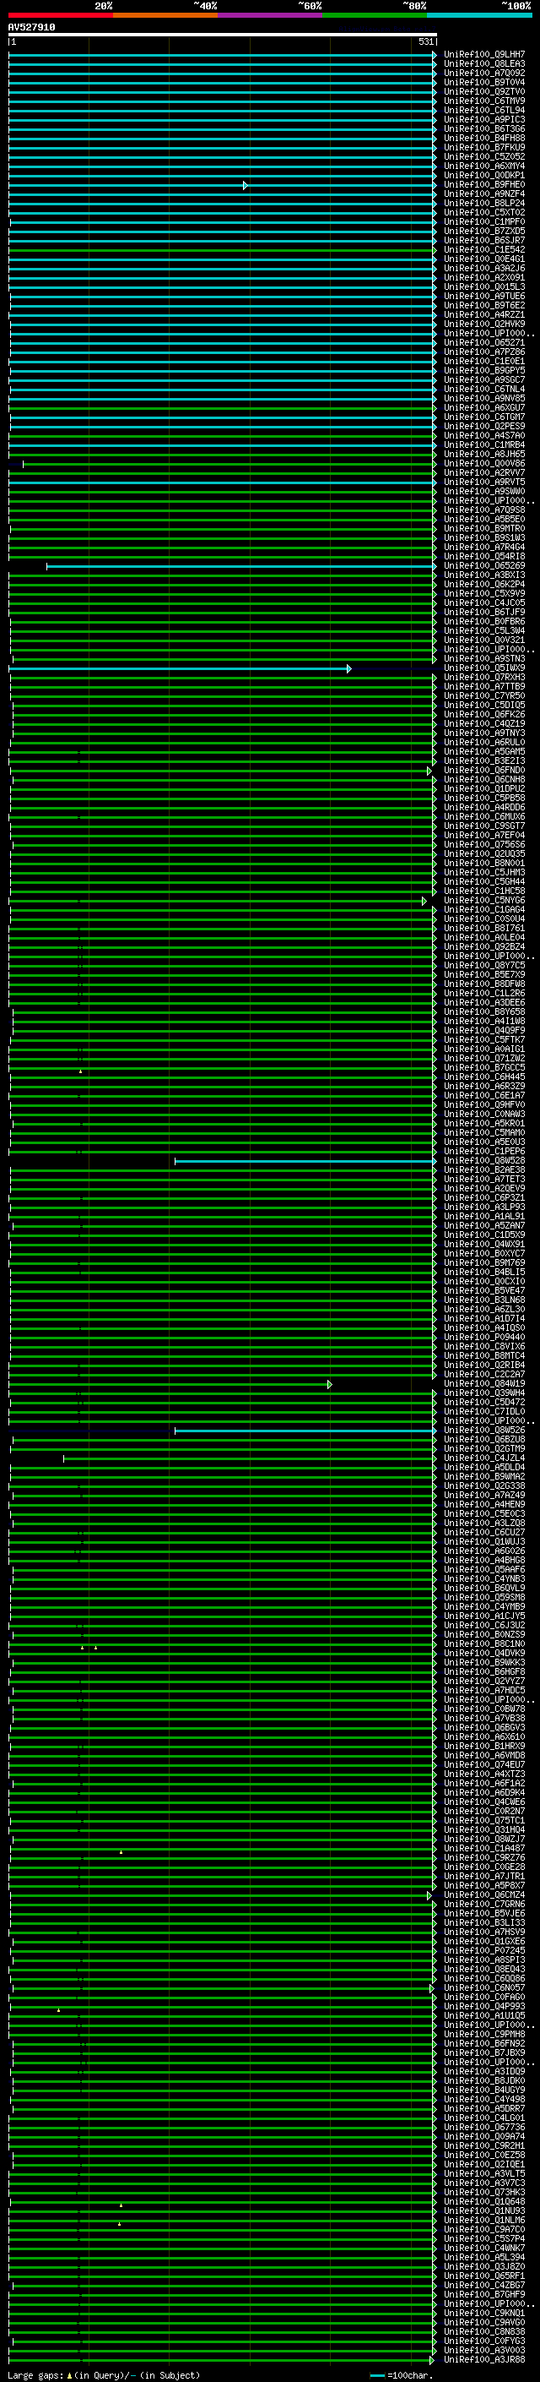Viewport: 540px width, 2382px height.
Task: Open hit UniRef100_Q9ZTV0
Action: click(484, 91)
